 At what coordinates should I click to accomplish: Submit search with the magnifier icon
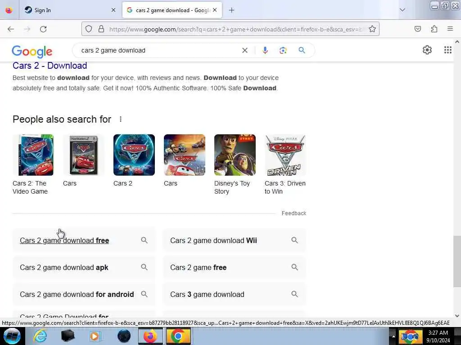click(x=302, y=50)
